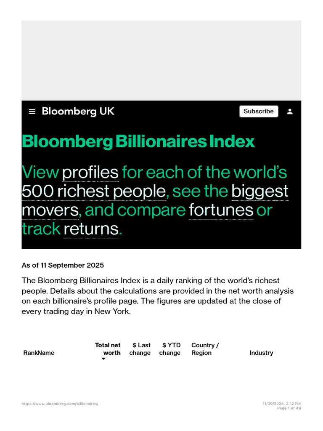Screen dimensions: 323x431
Task: Click the sort arrow under Total net worth
Action: pyautogui.click(x=103, y=359)
